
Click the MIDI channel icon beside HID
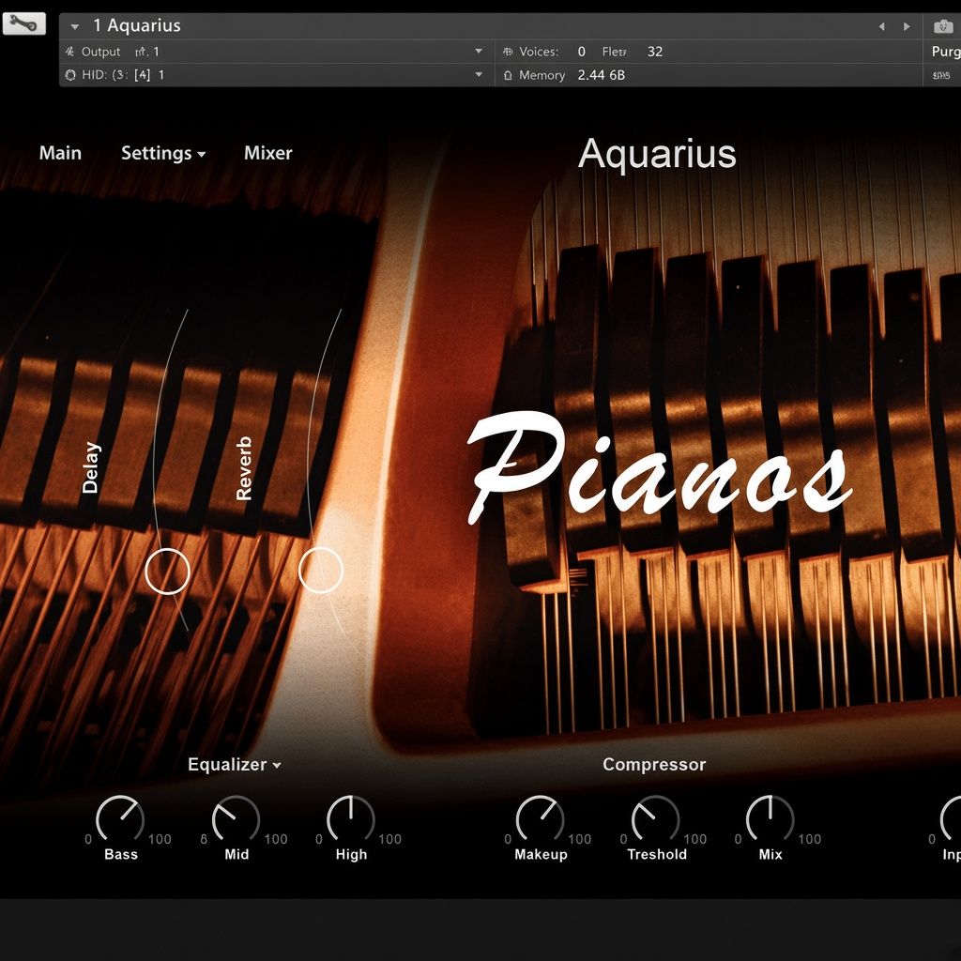(70, 75)
